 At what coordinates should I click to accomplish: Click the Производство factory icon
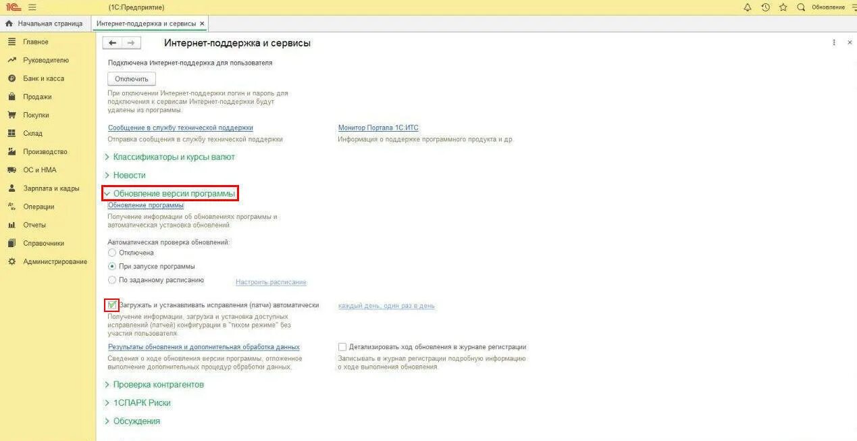click(x=11, y=152)
